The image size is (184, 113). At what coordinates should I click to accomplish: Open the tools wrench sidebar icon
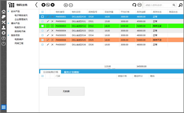[4, 22]
